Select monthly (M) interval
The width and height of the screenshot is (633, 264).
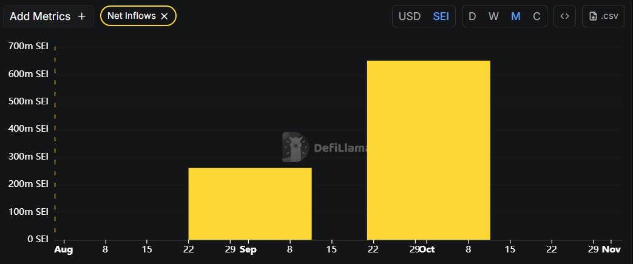tap(515, 16)
